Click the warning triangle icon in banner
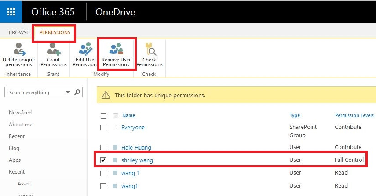The height and width of the screenshot is (196, 376). 106,95
